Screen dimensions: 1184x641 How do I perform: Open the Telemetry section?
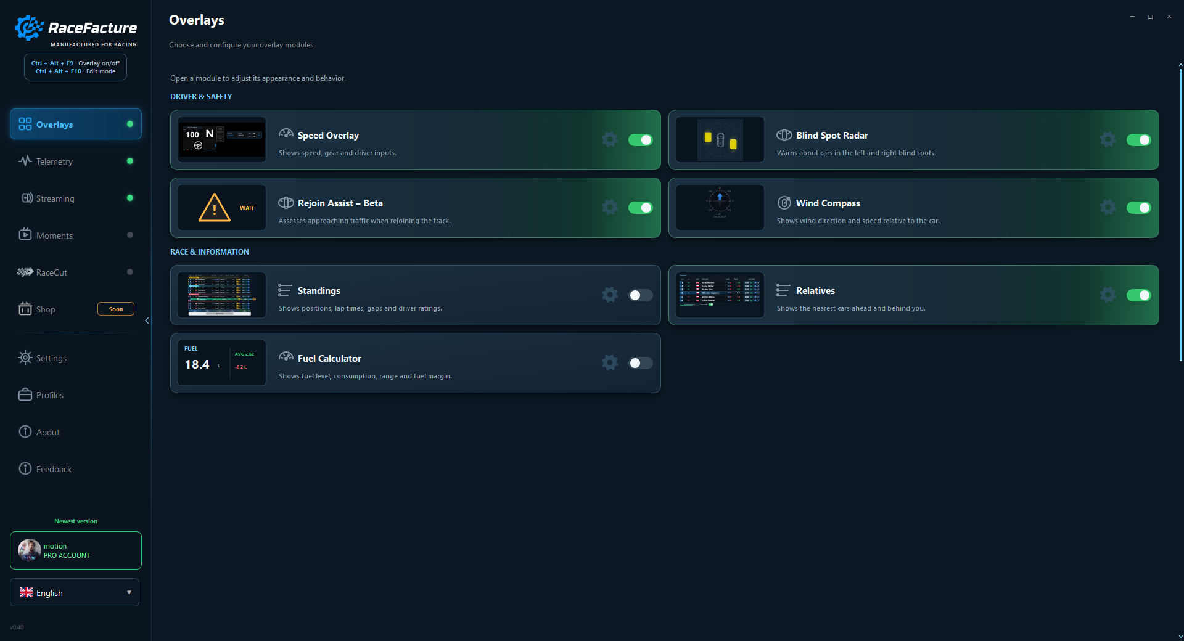click(x=76, y=161)
